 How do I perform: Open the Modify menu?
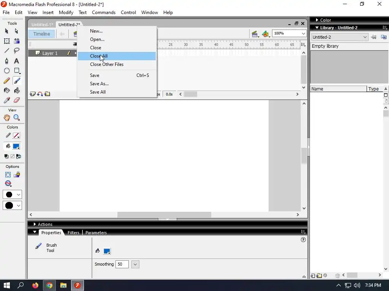click(x=66, y=13)
